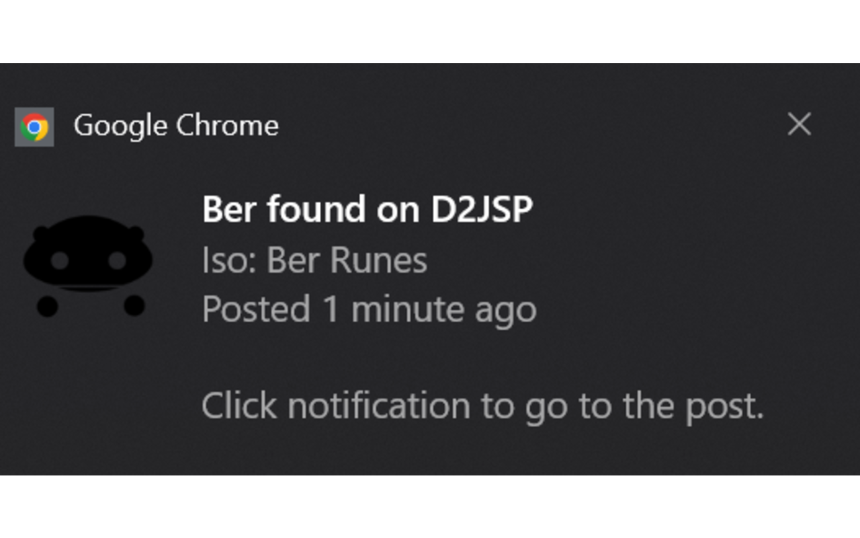860x538 pixels.
Task: Select the 'Iso: Ber Runes' text line
Action: [314, 260]
